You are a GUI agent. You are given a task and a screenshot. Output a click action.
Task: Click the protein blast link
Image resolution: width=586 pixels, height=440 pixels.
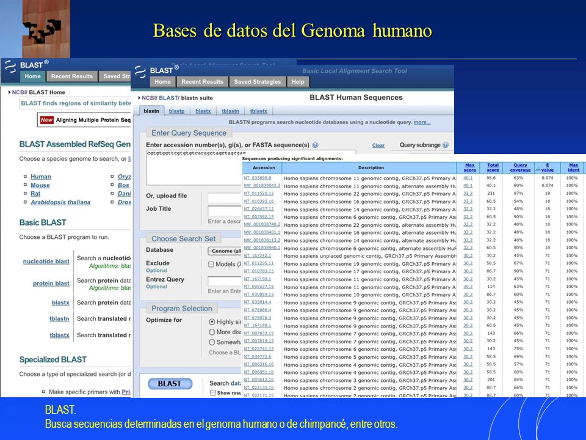[51, 284]
